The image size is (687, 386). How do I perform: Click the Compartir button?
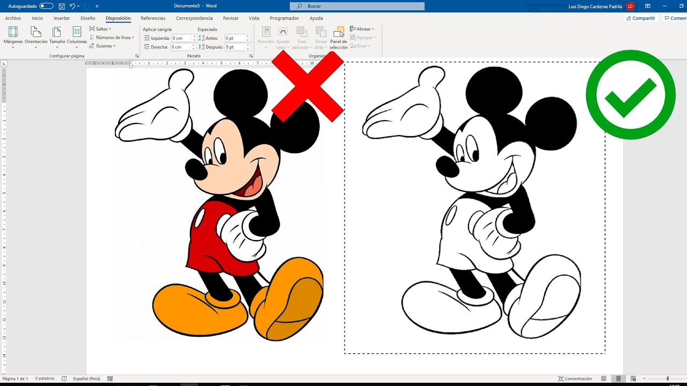click(x=641, y=18)
